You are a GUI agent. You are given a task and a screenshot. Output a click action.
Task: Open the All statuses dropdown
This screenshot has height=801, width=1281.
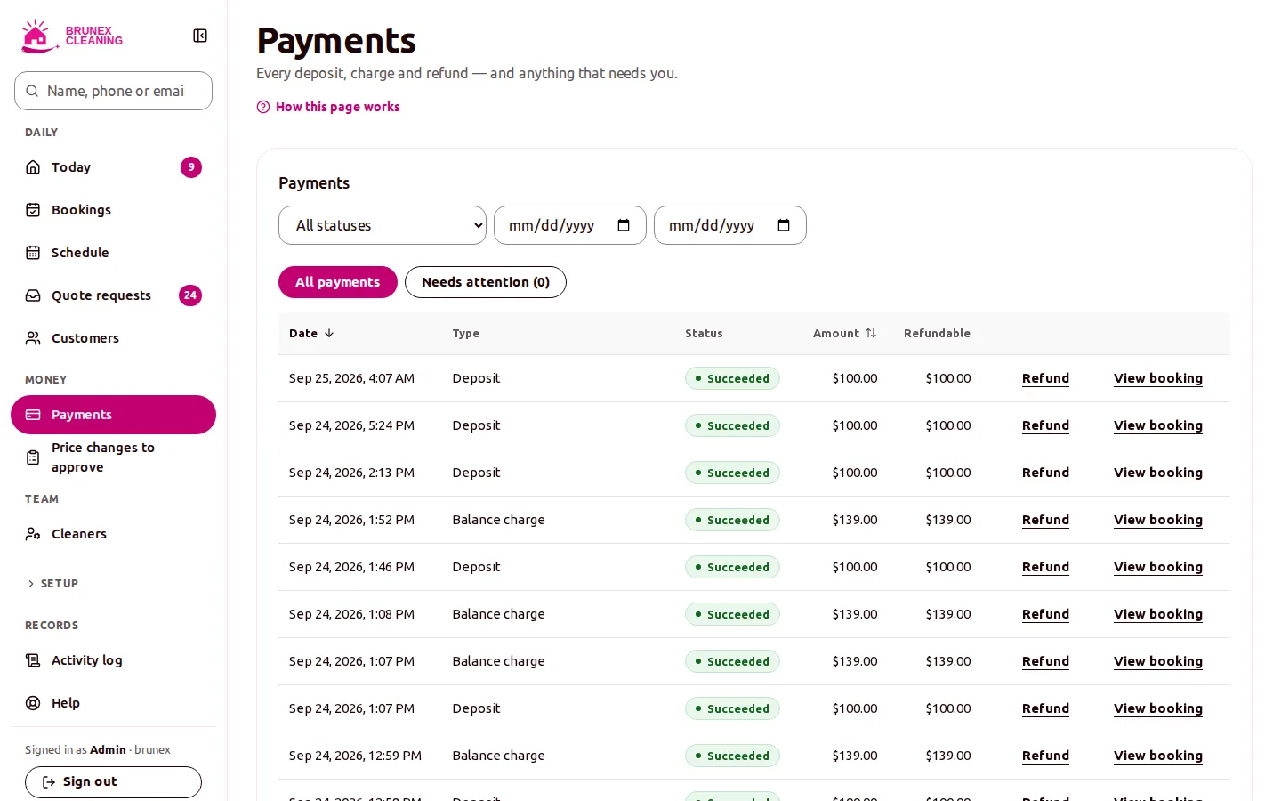tap(383, 225)
